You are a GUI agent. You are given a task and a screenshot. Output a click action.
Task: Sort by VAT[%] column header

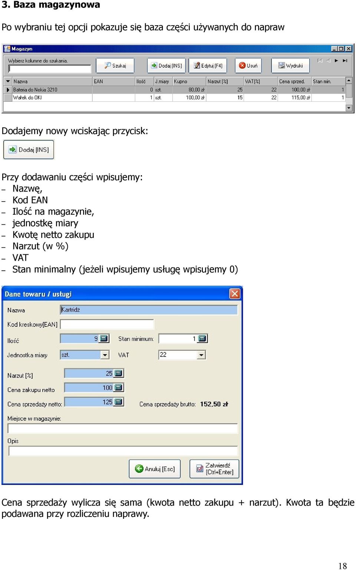click(261, 81)
